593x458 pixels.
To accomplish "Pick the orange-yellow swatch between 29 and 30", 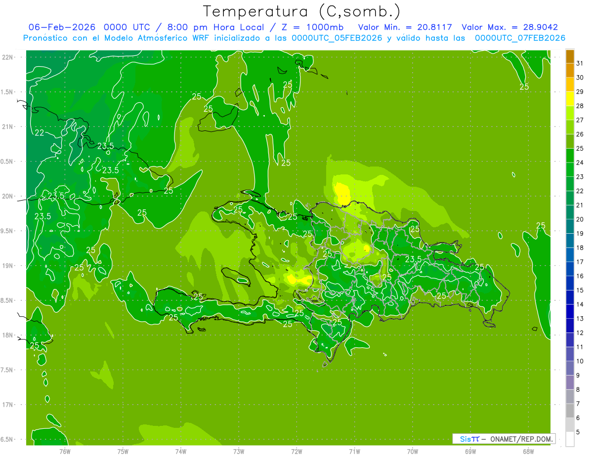I will [x=570, y=84].
